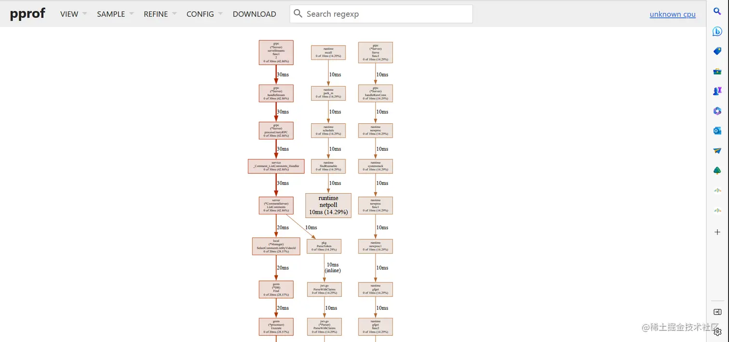
Task: Select the runtime gfget node
Action: [x=376, y=289]
